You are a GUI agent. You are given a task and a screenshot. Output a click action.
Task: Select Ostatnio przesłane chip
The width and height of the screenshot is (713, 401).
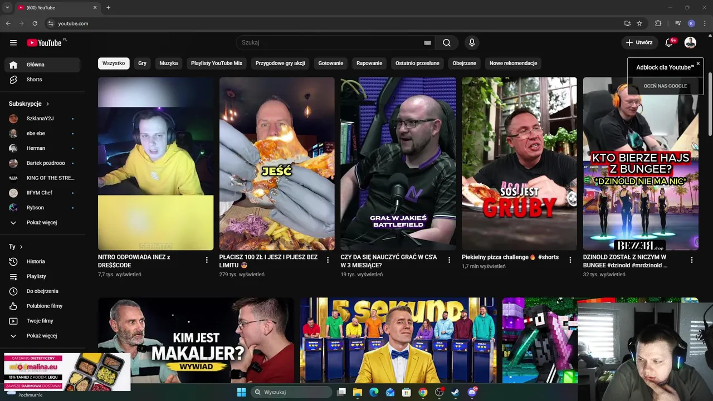(417, 63)
